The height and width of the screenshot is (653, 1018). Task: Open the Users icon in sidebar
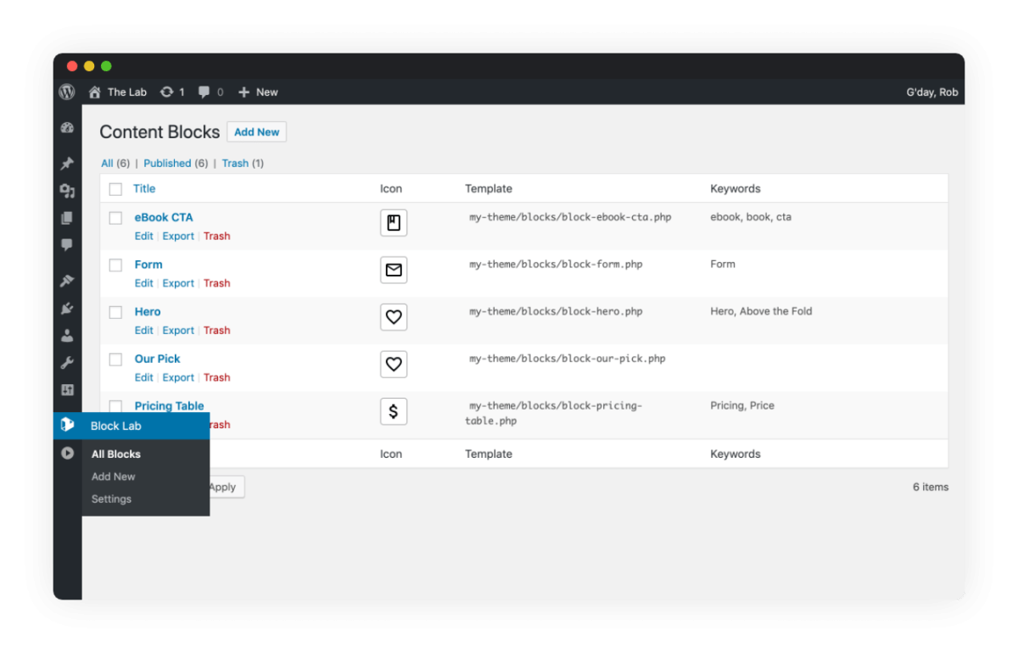67,336
